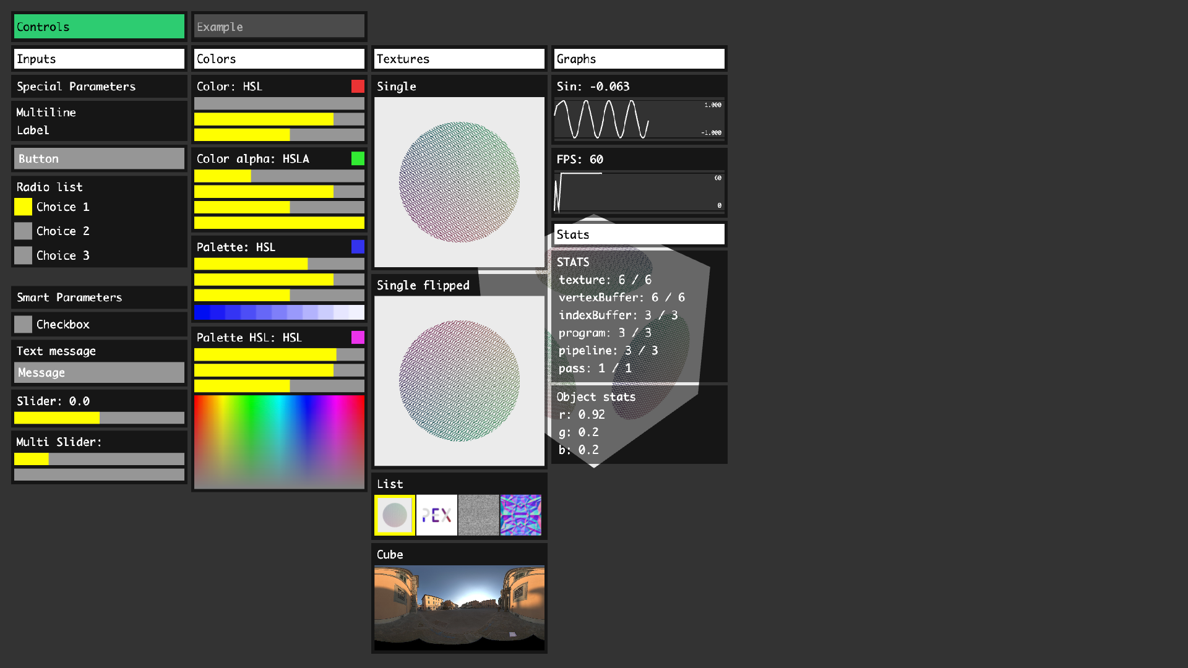The width and height of the screenshot is (1188, 668).
Task: Select Choice 2 radio option
Action: pos(24,231)
